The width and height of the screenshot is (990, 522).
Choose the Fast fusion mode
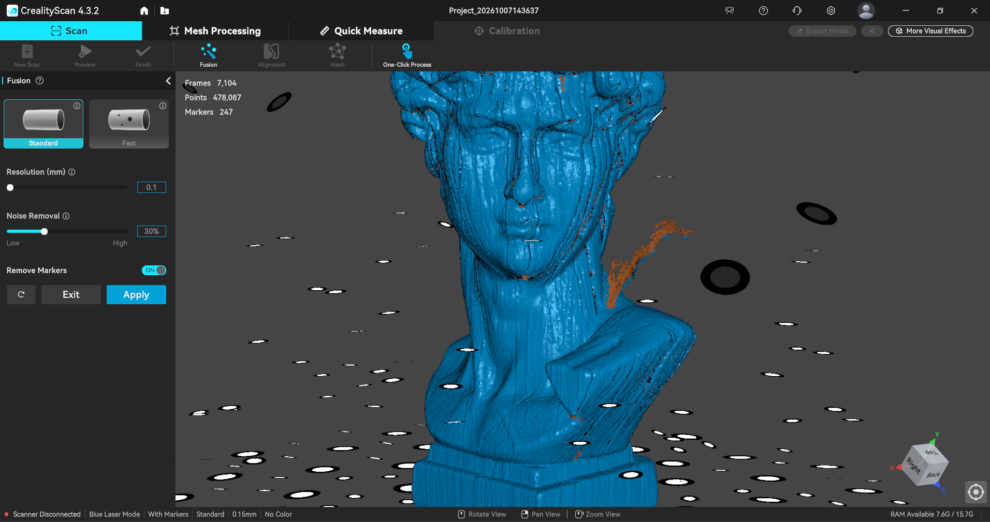[x=129, y=124]
